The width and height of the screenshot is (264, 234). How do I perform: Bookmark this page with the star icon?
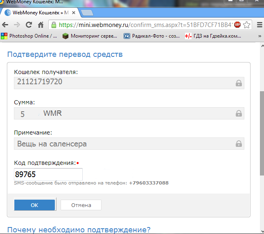[247, 25]
